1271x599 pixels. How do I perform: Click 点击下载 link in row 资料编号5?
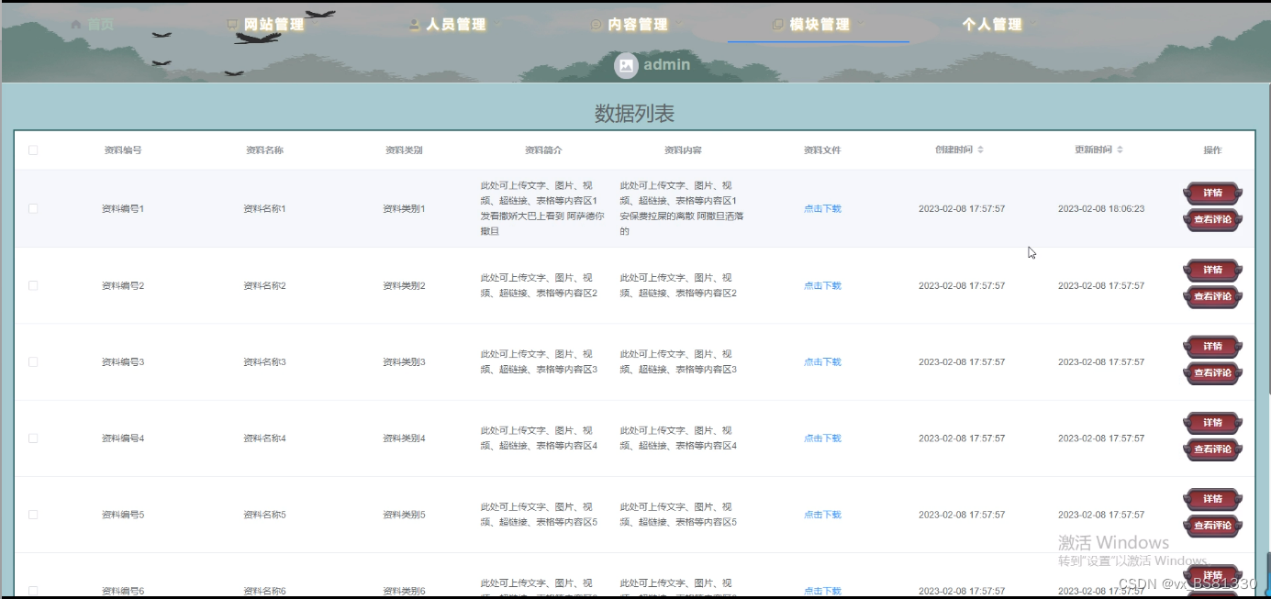click(x=822, y=515)
